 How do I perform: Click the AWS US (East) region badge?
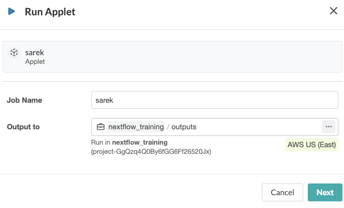point(312,145)
